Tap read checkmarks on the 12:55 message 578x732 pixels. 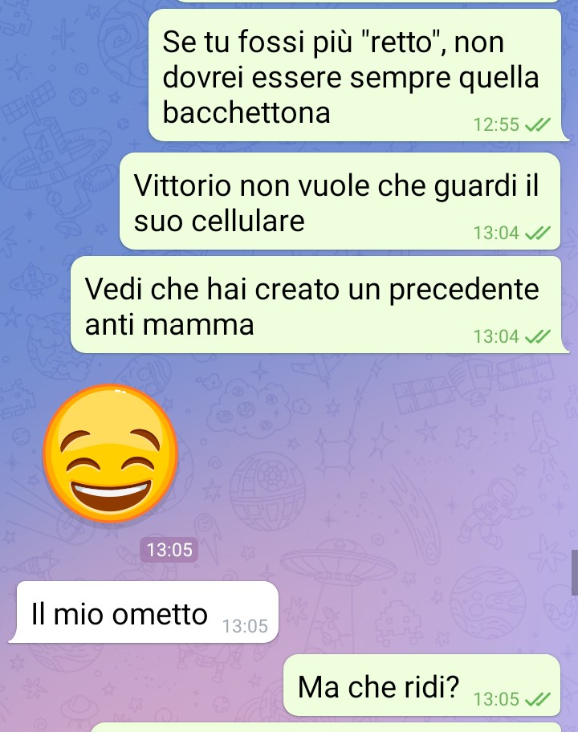click(x=537, y=124)
